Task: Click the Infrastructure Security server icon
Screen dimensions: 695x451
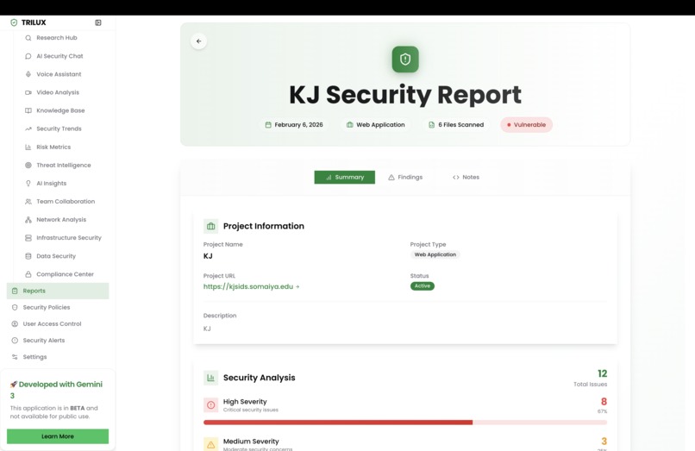Action: pos(28,238)
